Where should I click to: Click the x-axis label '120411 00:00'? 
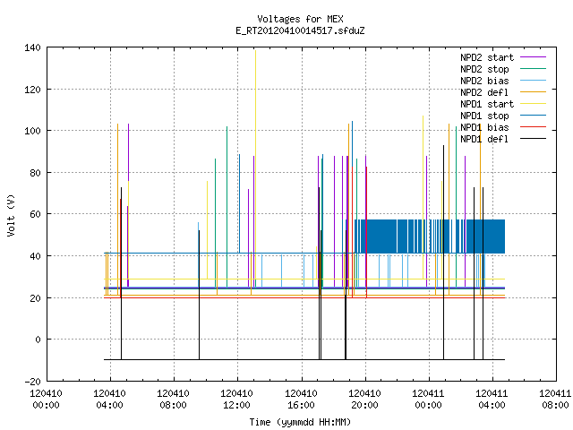coord(428,400)
